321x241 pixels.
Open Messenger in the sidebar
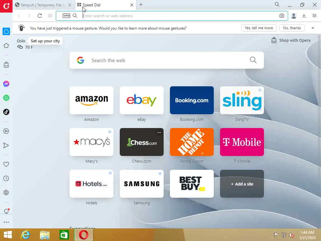pos(6,84)
